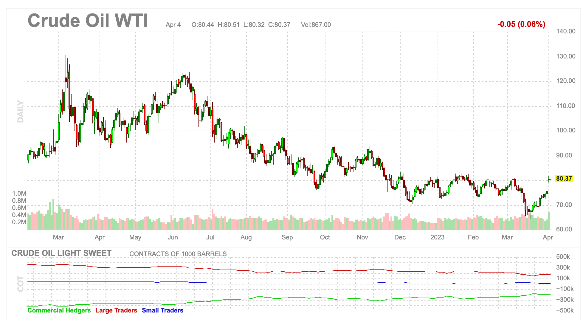Screen dimensions: 586x328
Task: Click the Feb month label
Action: click(x=473, y=237)
